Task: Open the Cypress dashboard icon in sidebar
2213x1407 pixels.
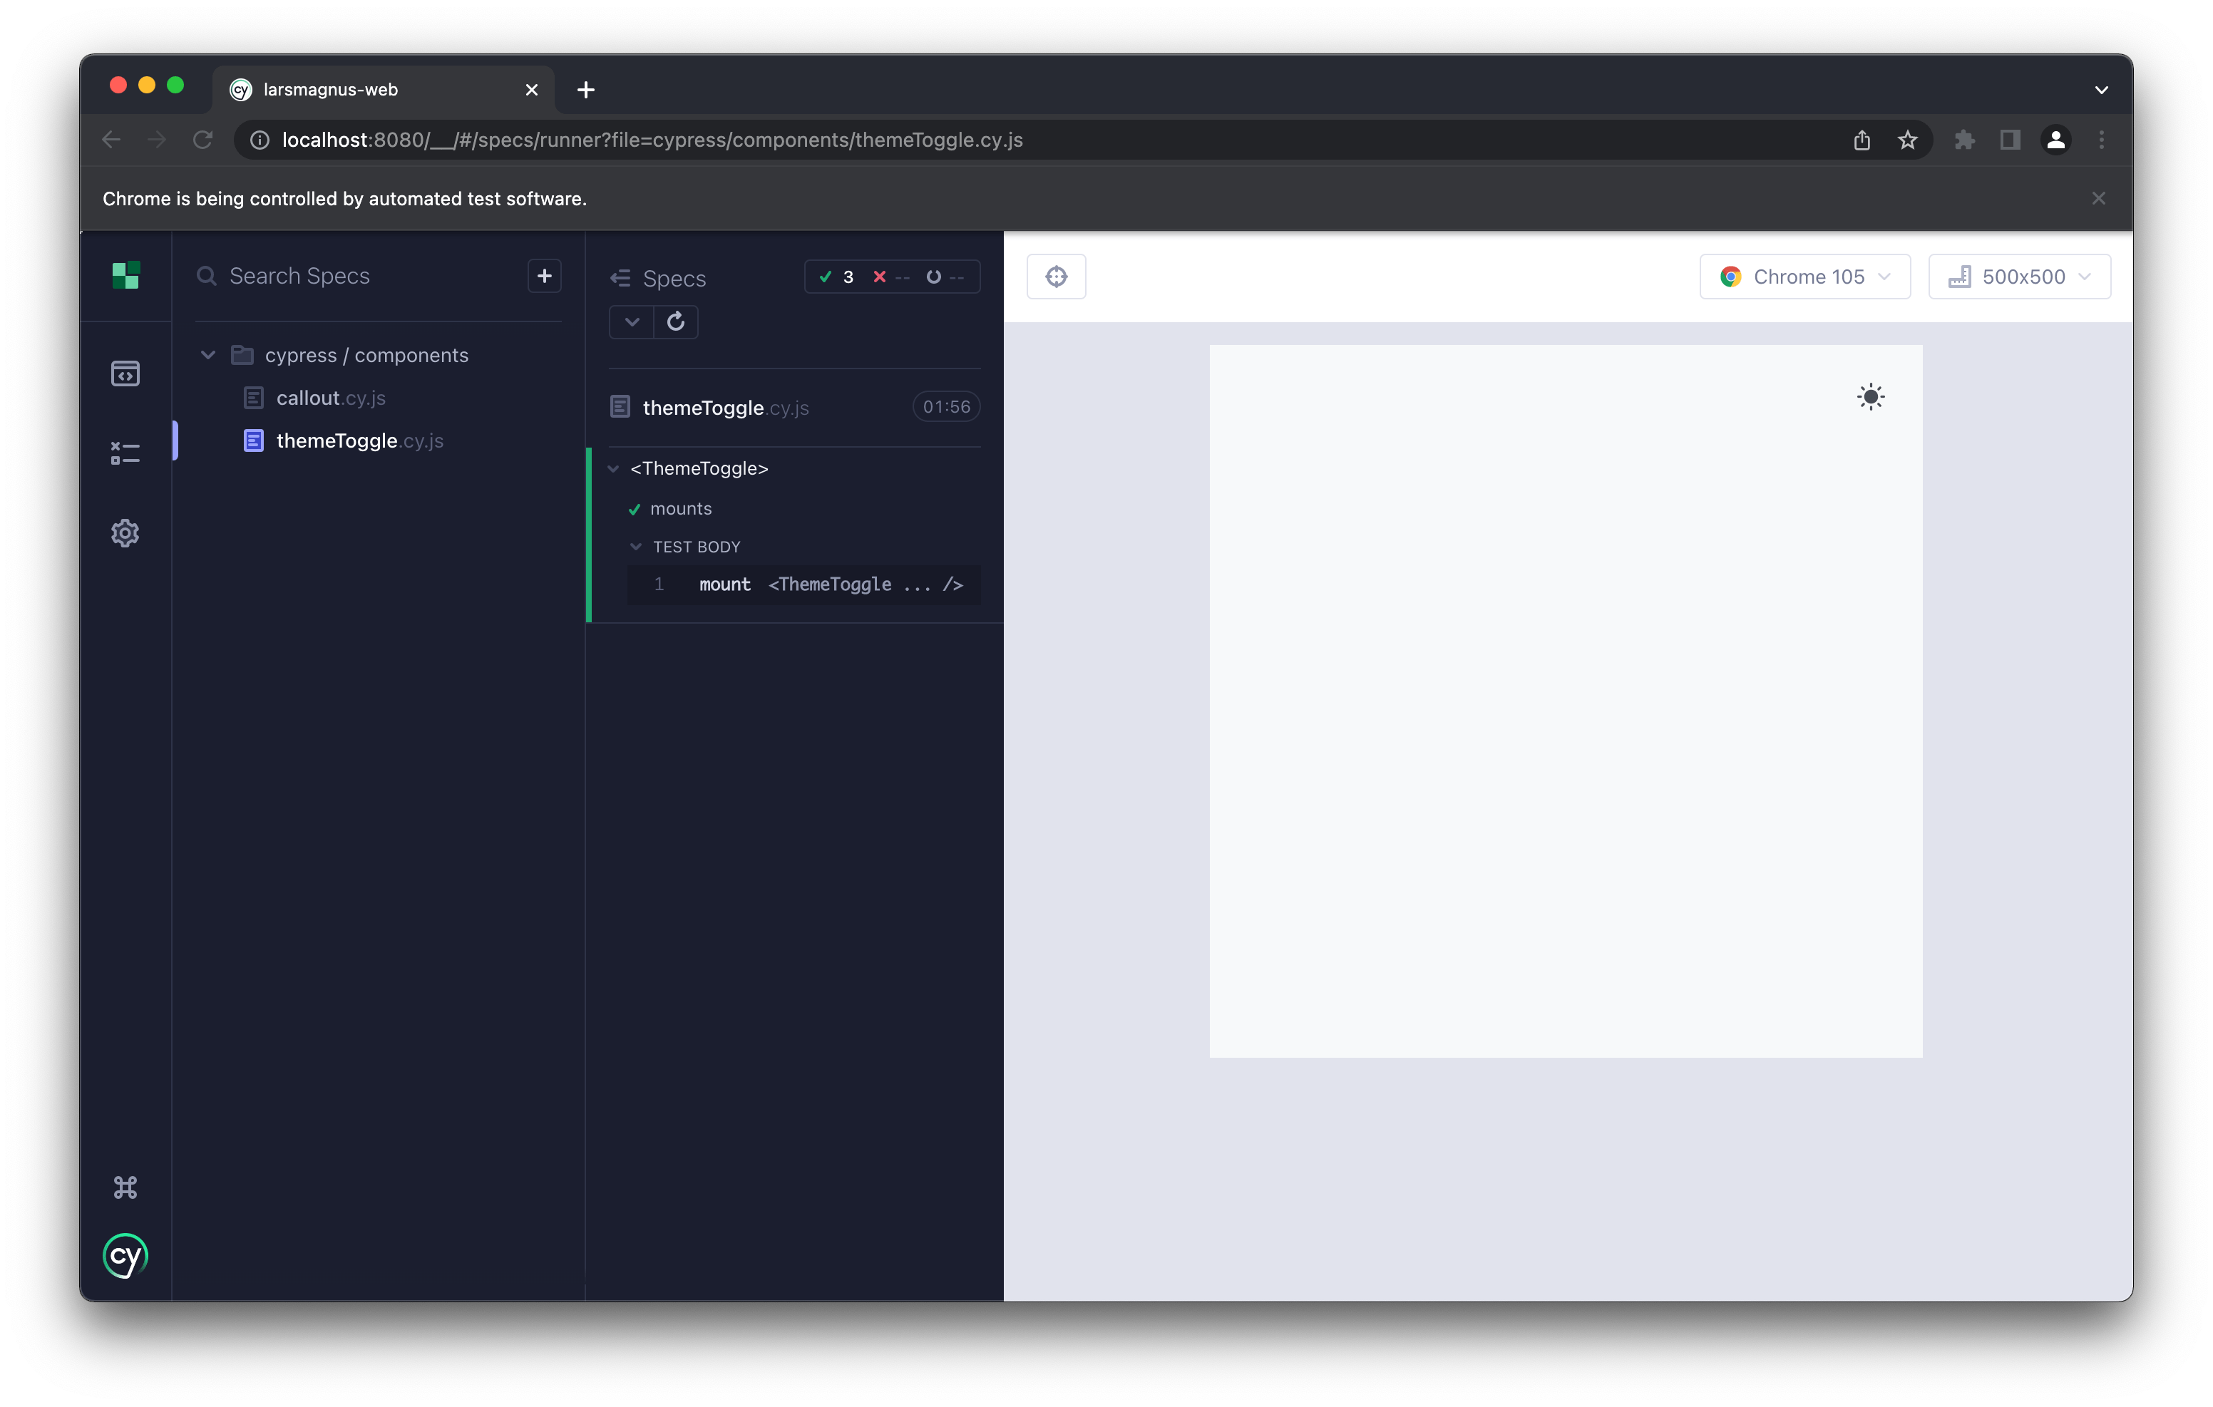Action: (x=125, y=275)
